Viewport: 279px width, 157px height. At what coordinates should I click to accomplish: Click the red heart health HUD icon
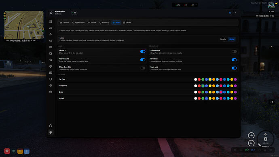(7, 151)
